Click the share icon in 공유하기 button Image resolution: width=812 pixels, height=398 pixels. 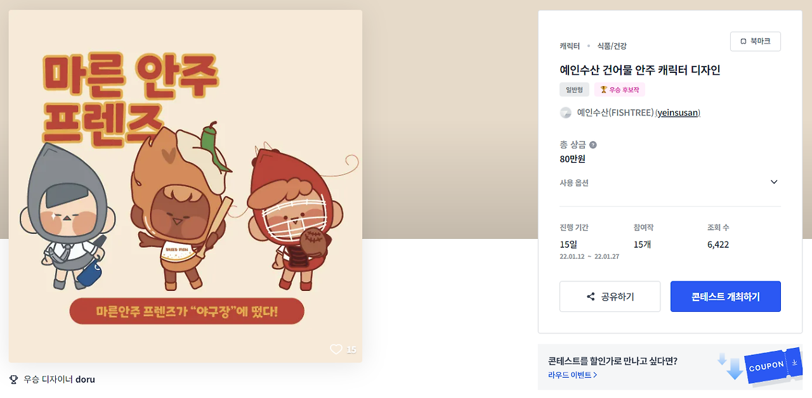(591, 297)
